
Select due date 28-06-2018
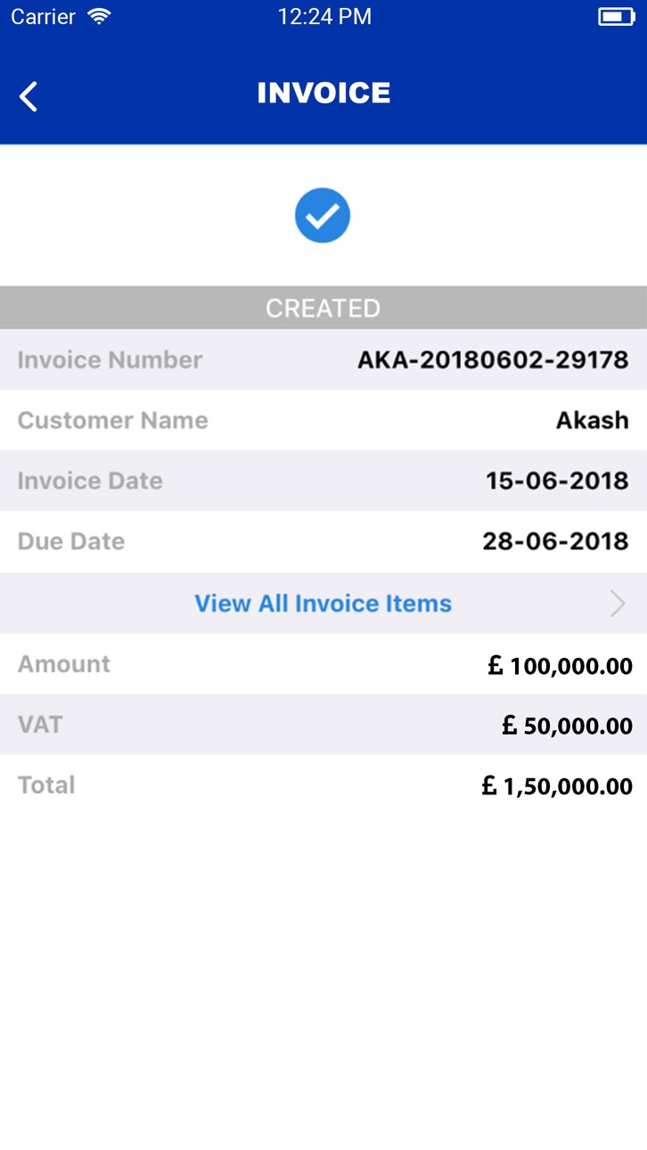(555, 542)
